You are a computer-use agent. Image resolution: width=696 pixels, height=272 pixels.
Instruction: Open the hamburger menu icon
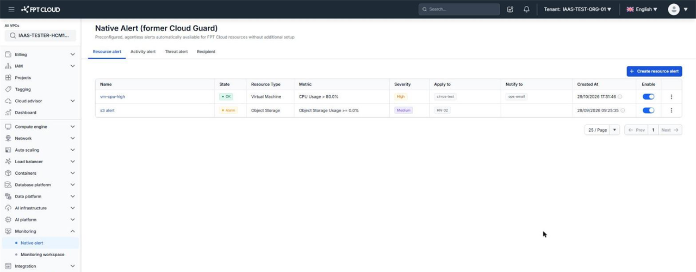[11, 9]
